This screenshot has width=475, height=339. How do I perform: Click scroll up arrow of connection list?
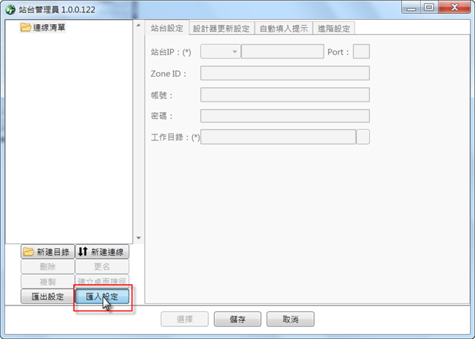[138, 26]
